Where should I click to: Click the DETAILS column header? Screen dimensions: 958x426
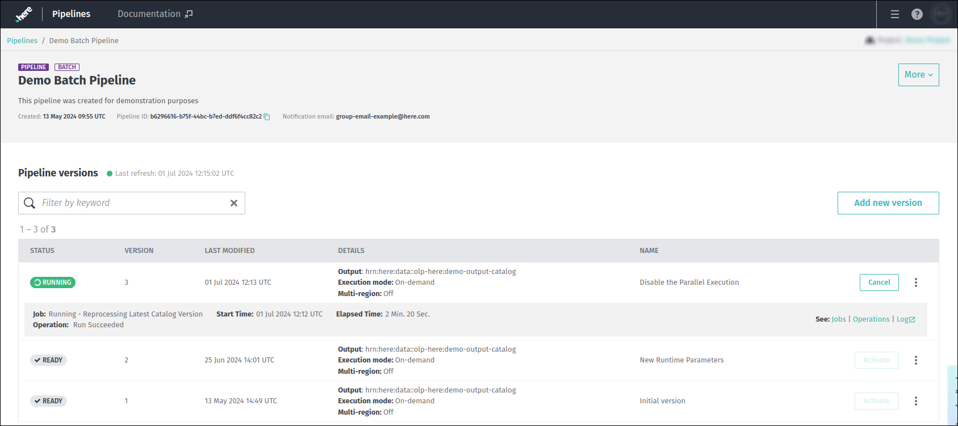click(352, 251)
